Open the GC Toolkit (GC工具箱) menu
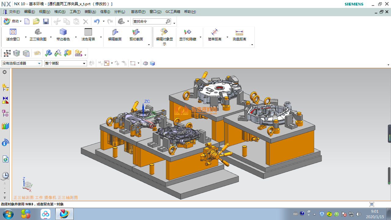The image size is (391, 220). click(173, 12)
